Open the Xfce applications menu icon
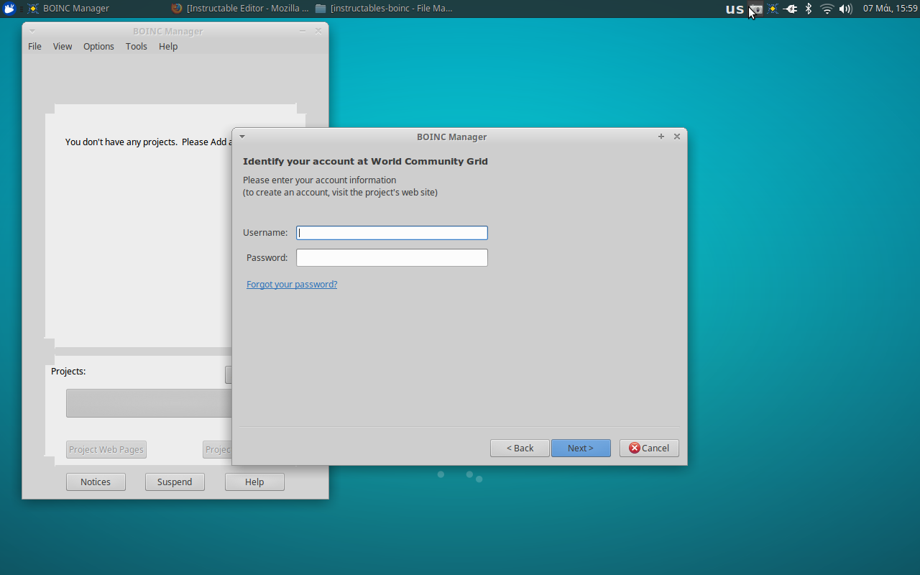920x575 pixels. (x=9, y=9)
